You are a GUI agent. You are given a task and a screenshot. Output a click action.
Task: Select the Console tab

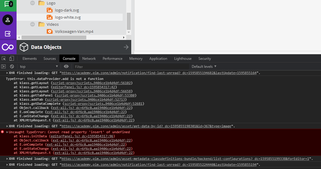(x=69, y=58)
